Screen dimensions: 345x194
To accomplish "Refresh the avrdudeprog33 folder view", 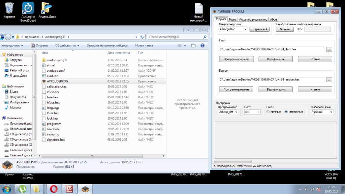I will [x=142, y=37].
